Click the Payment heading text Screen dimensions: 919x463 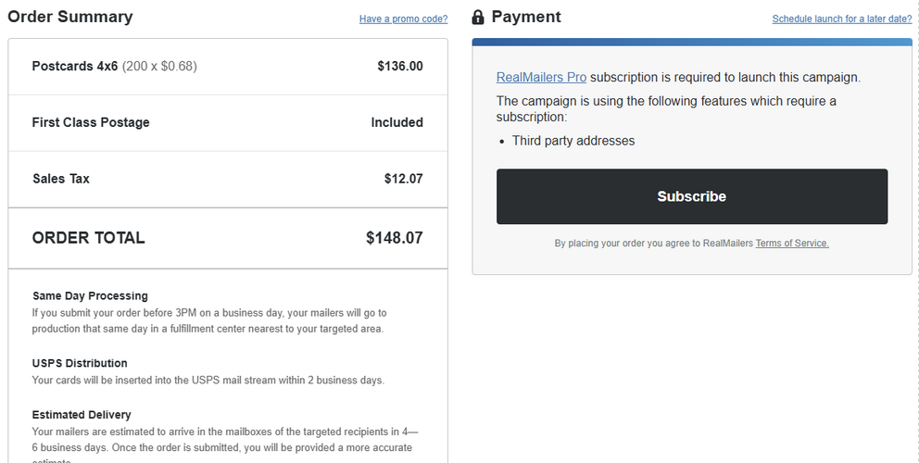[525, 17]
